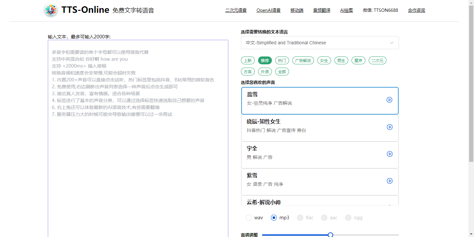Select the 推荐 voice tag
The height and width of the screenshot is (237, 474).
pyautogui.click(x=265, y=60)
